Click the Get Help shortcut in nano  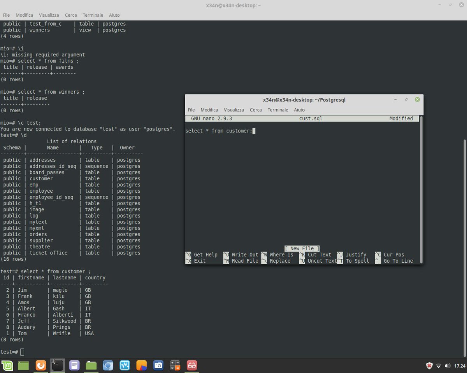click(x=205, y=254)
